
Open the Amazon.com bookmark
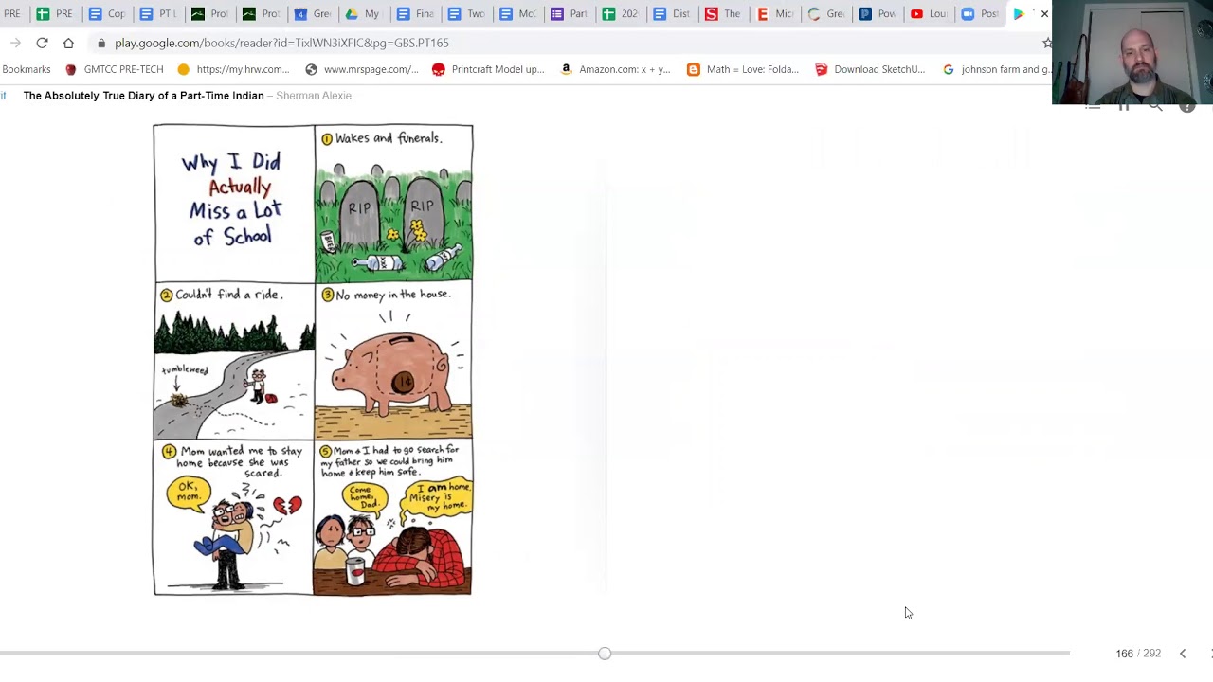pyautogui.click(x=614, y=69)
